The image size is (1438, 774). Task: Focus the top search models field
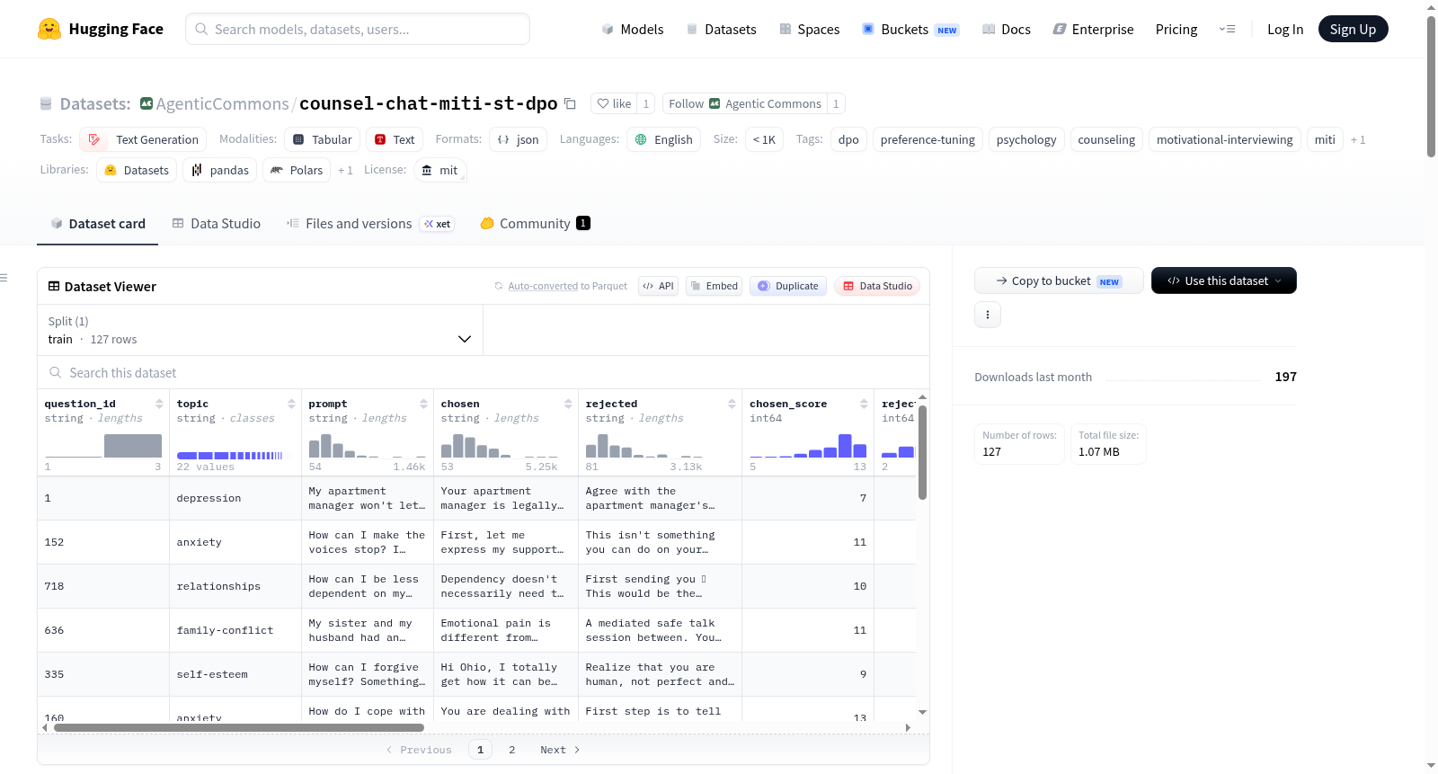pyautogui.click(x=358, y=29)
